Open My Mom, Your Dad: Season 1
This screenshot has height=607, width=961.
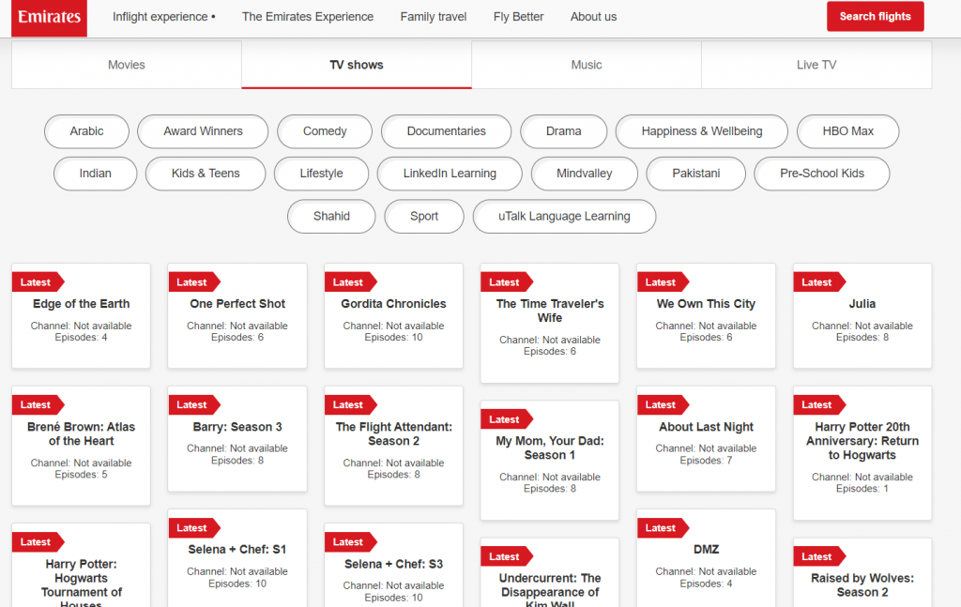click(x=550, y=461)
